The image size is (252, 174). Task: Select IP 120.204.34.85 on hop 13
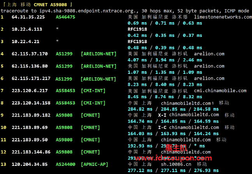30,164
